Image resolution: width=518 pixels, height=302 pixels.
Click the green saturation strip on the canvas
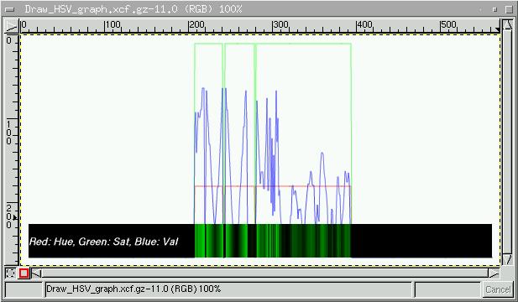click(273, 241)
